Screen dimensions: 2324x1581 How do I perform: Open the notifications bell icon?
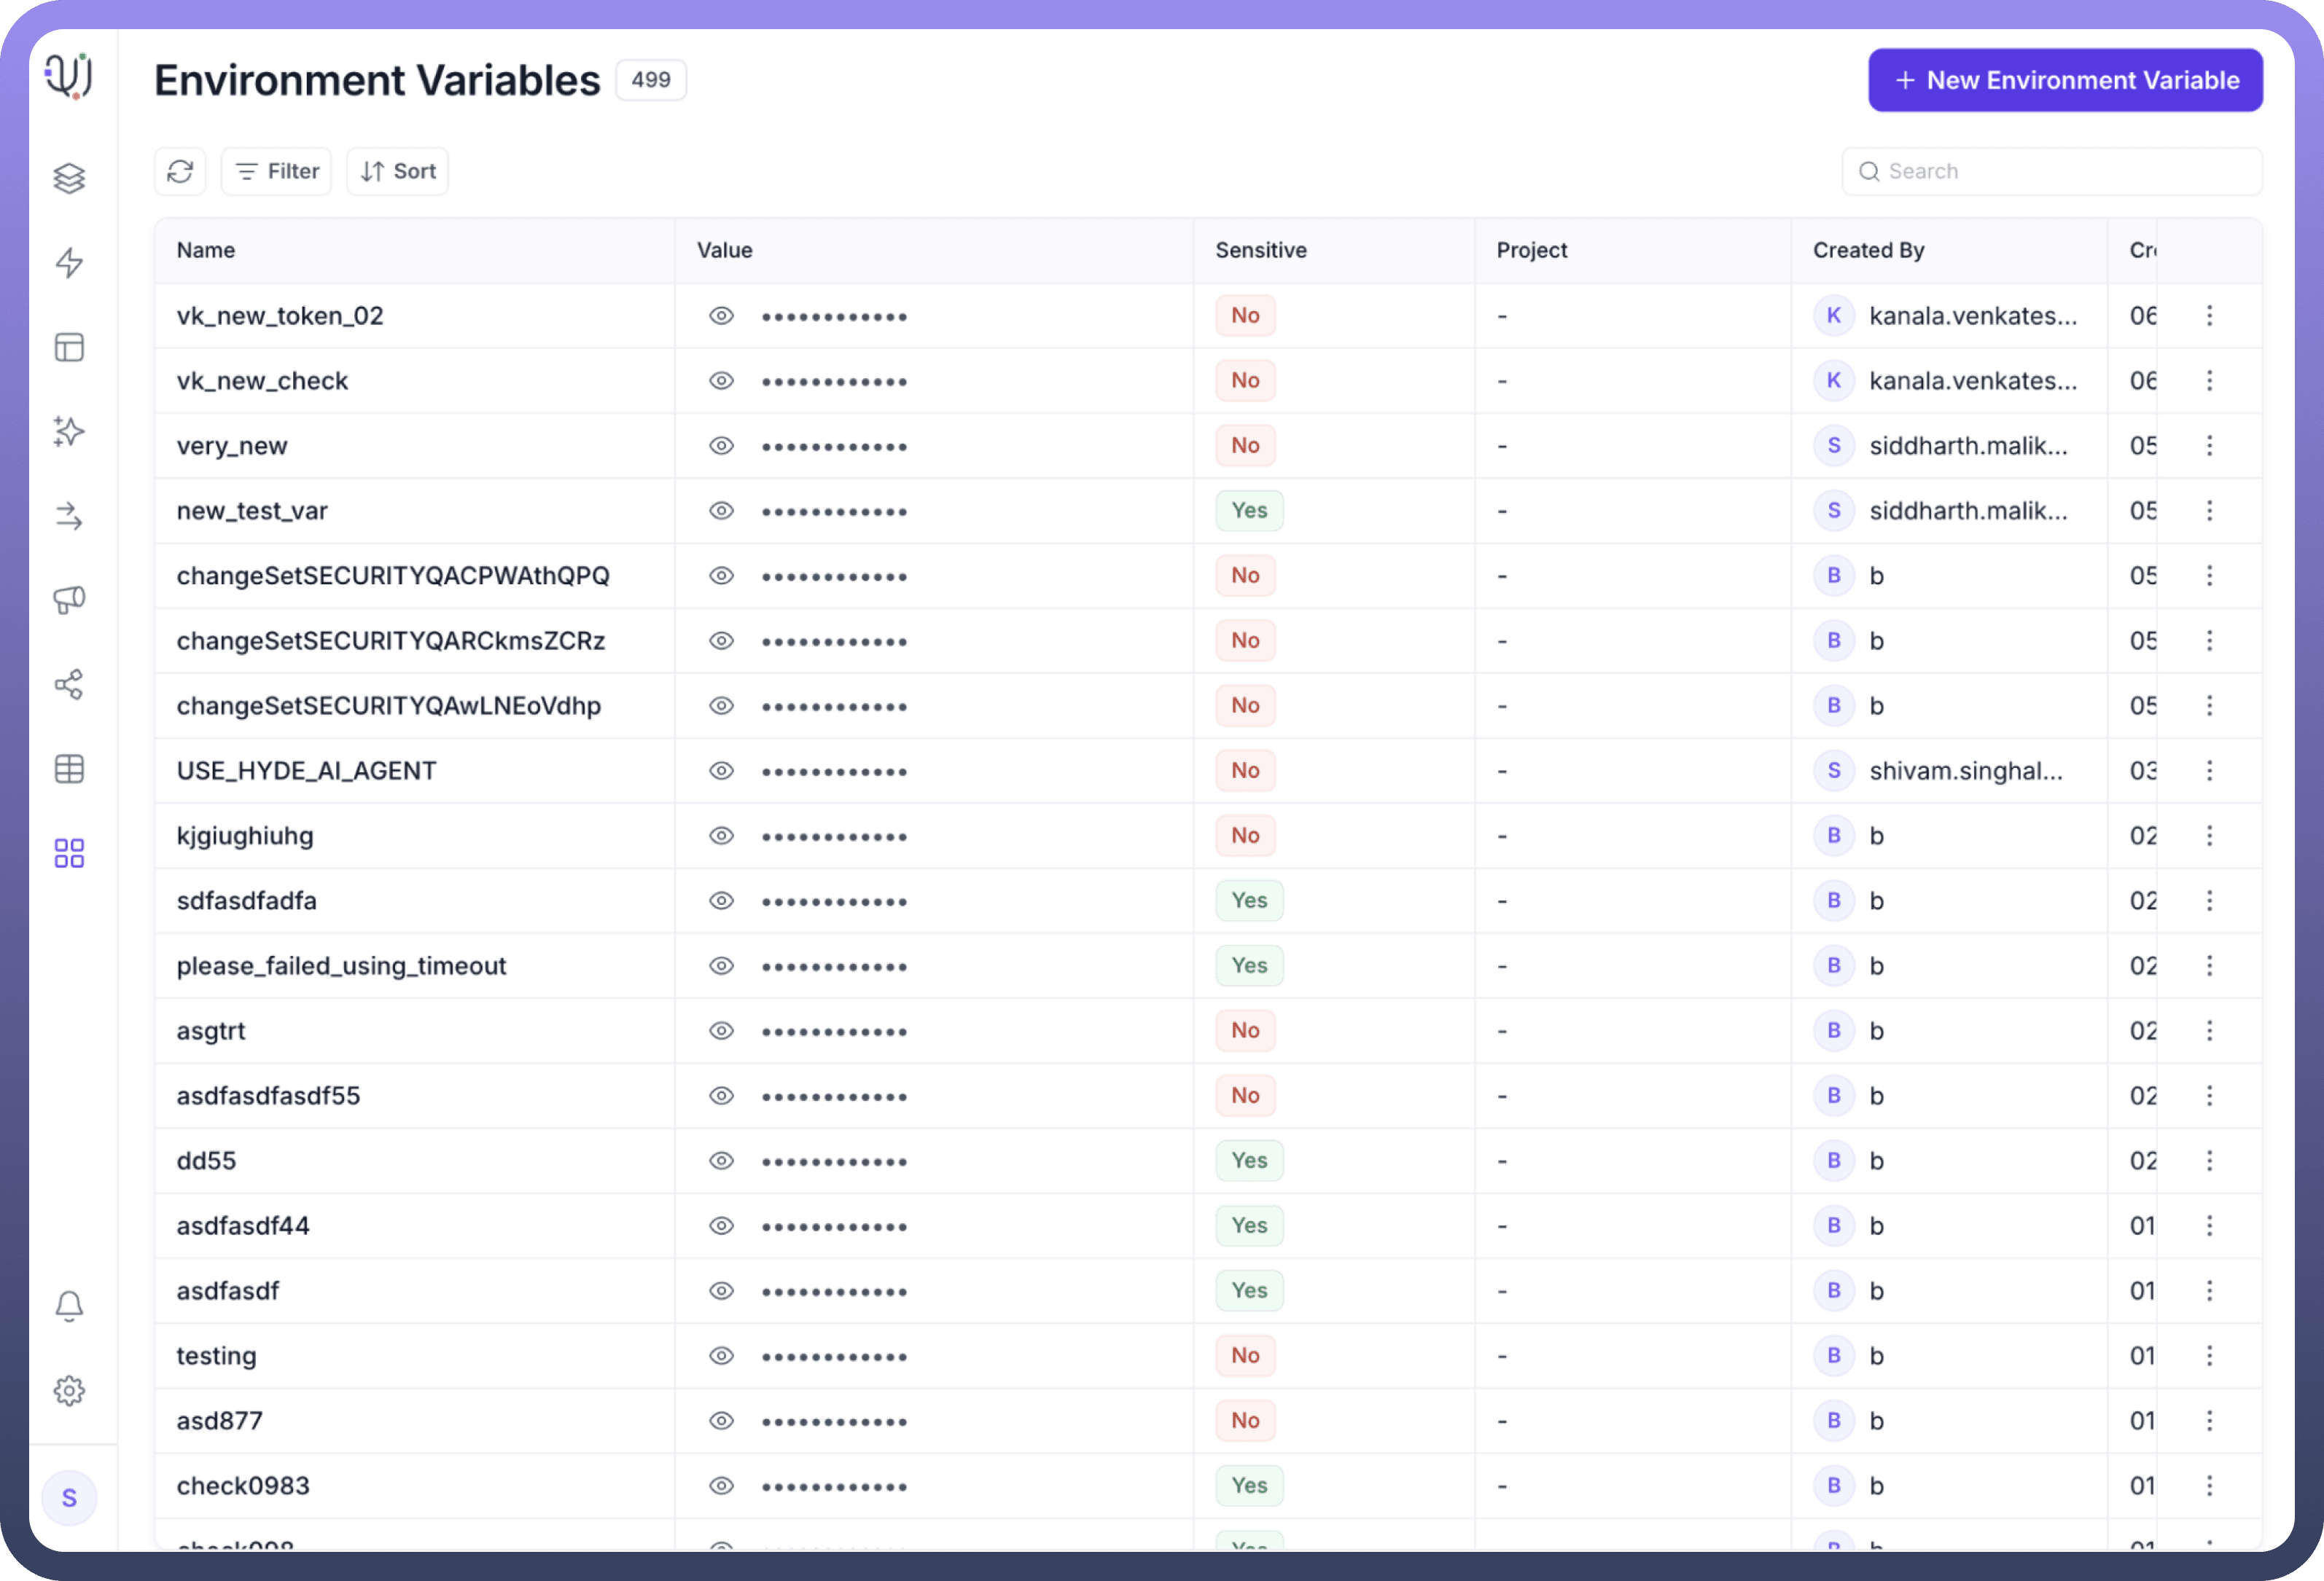[69, 1305]
